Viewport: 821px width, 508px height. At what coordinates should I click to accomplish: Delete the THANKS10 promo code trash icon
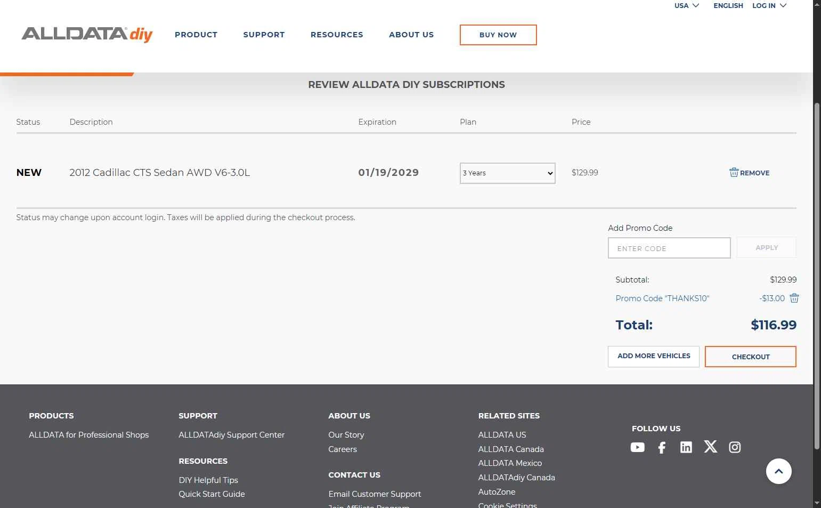(794, 298)
